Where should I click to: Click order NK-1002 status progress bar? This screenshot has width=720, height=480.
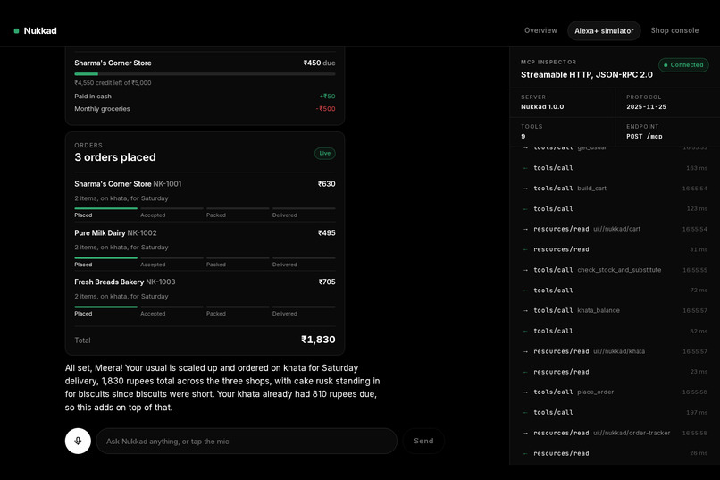tap(205, 257)
